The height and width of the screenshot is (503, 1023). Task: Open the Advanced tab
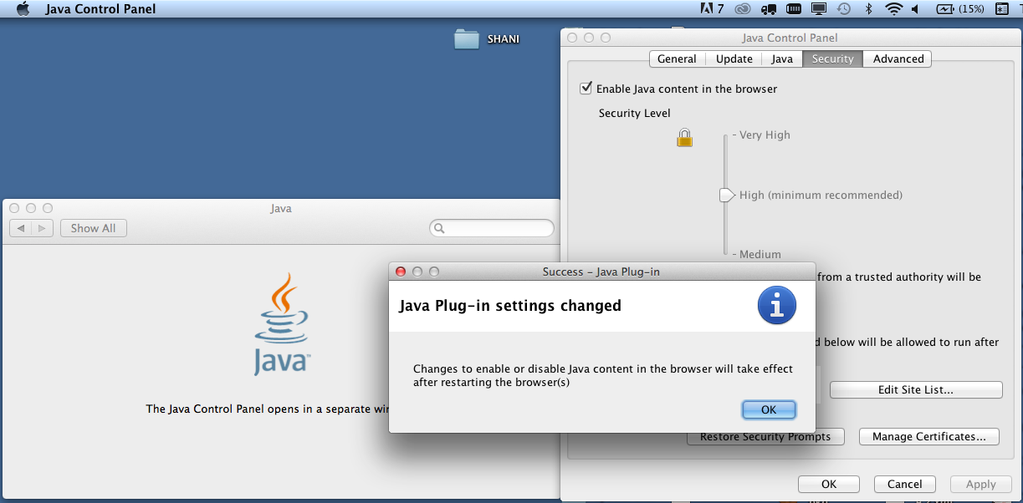[x=897, y=58]
